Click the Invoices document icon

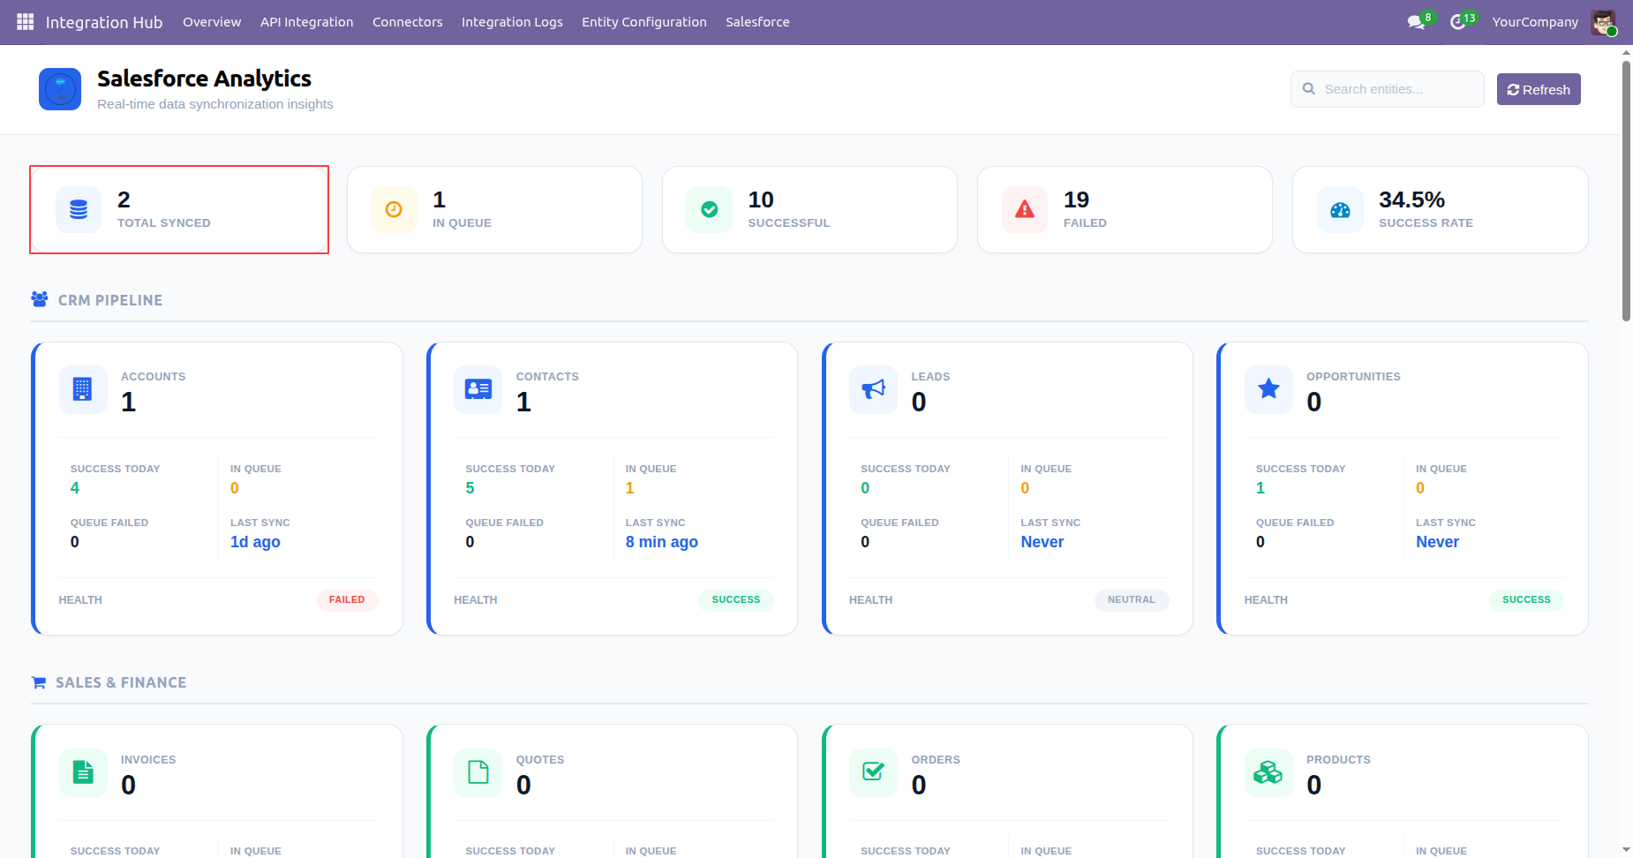pyautogui.click(x=83, y=772)
